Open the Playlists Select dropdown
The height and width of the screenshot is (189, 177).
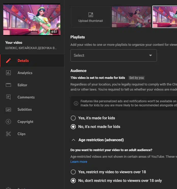pos(114,55)
